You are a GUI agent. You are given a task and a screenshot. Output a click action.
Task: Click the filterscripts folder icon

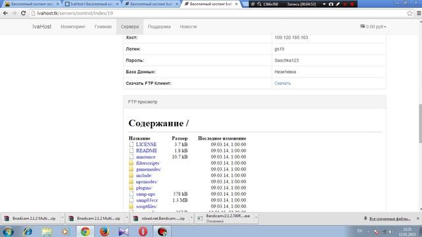131,163
